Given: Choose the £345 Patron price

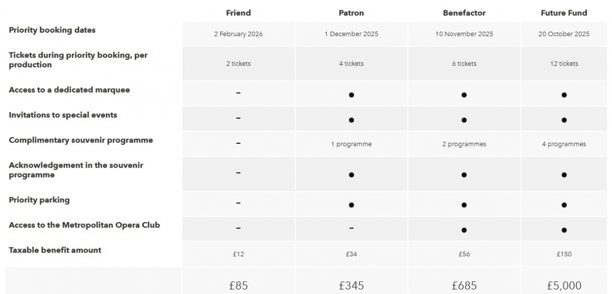Looking at the screenshot, I should [351, 285].
